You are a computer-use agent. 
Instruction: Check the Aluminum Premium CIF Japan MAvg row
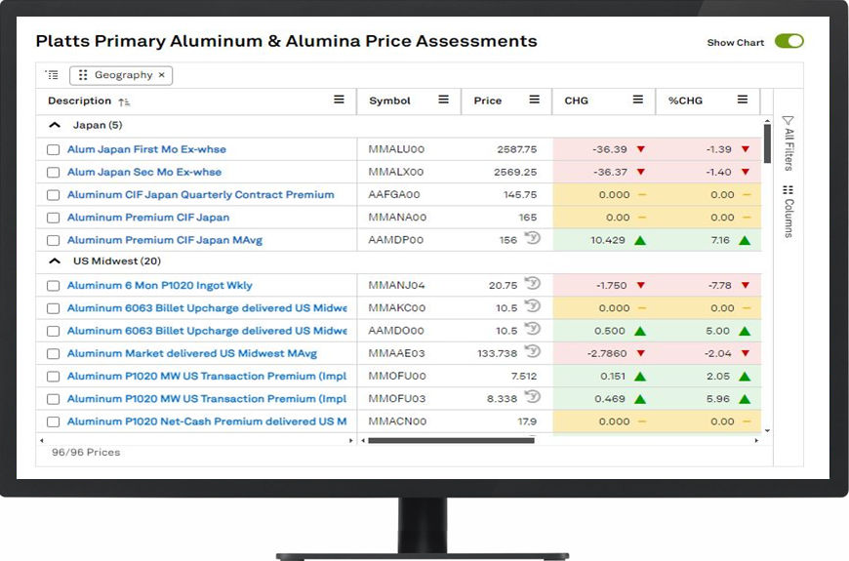pos(53,240)
